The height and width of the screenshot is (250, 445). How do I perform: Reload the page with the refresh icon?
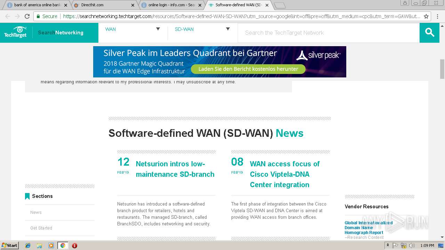coord(27,16)
